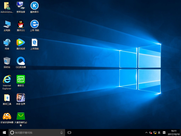The image size is (181, 136).
Task: Click the Windows Start button
Action: [4, 132]
